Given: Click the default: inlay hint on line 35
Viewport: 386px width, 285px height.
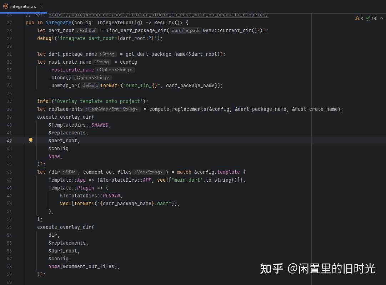Looking at the screenshot, I should (90, 85).
